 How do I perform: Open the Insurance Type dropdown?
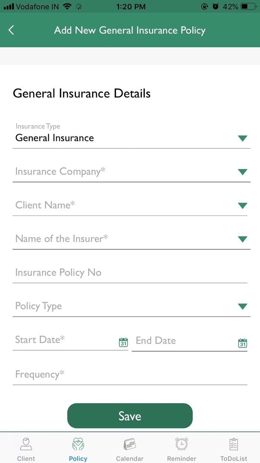point(242,138)
